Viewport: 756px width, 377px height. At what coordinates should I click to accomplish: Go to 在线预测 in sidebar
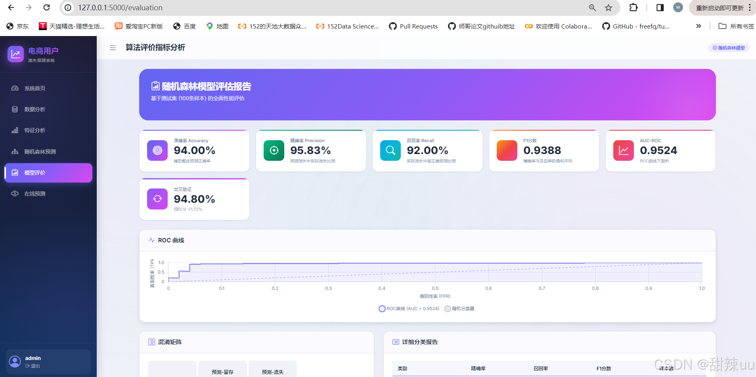point(48,194)
